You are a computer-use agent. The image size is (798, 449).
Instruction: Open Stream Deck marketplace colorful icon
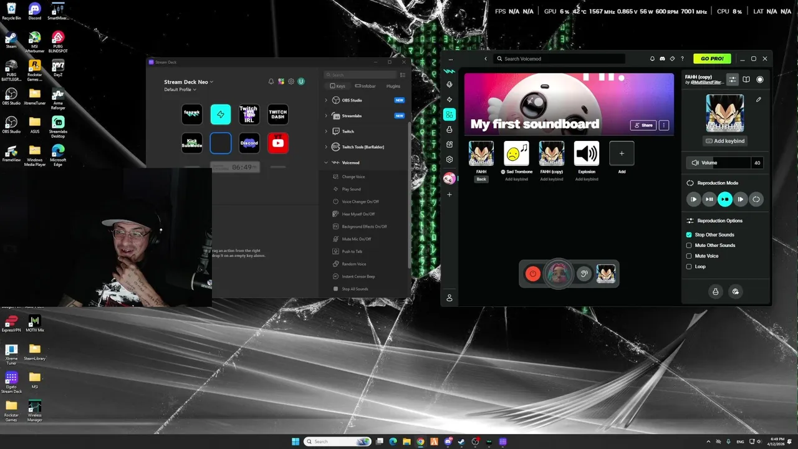coord(281,82)
